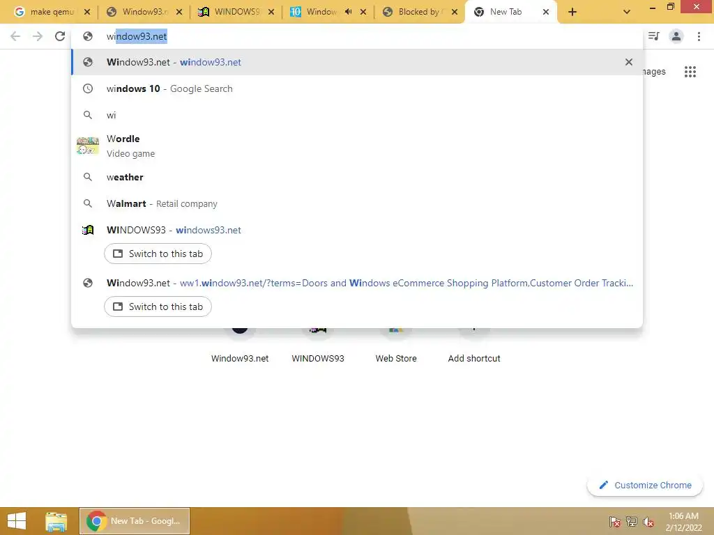Click Switch to this tab under WINDOWS93
Screen dimensions: 714x535
[x=158, y=254]
